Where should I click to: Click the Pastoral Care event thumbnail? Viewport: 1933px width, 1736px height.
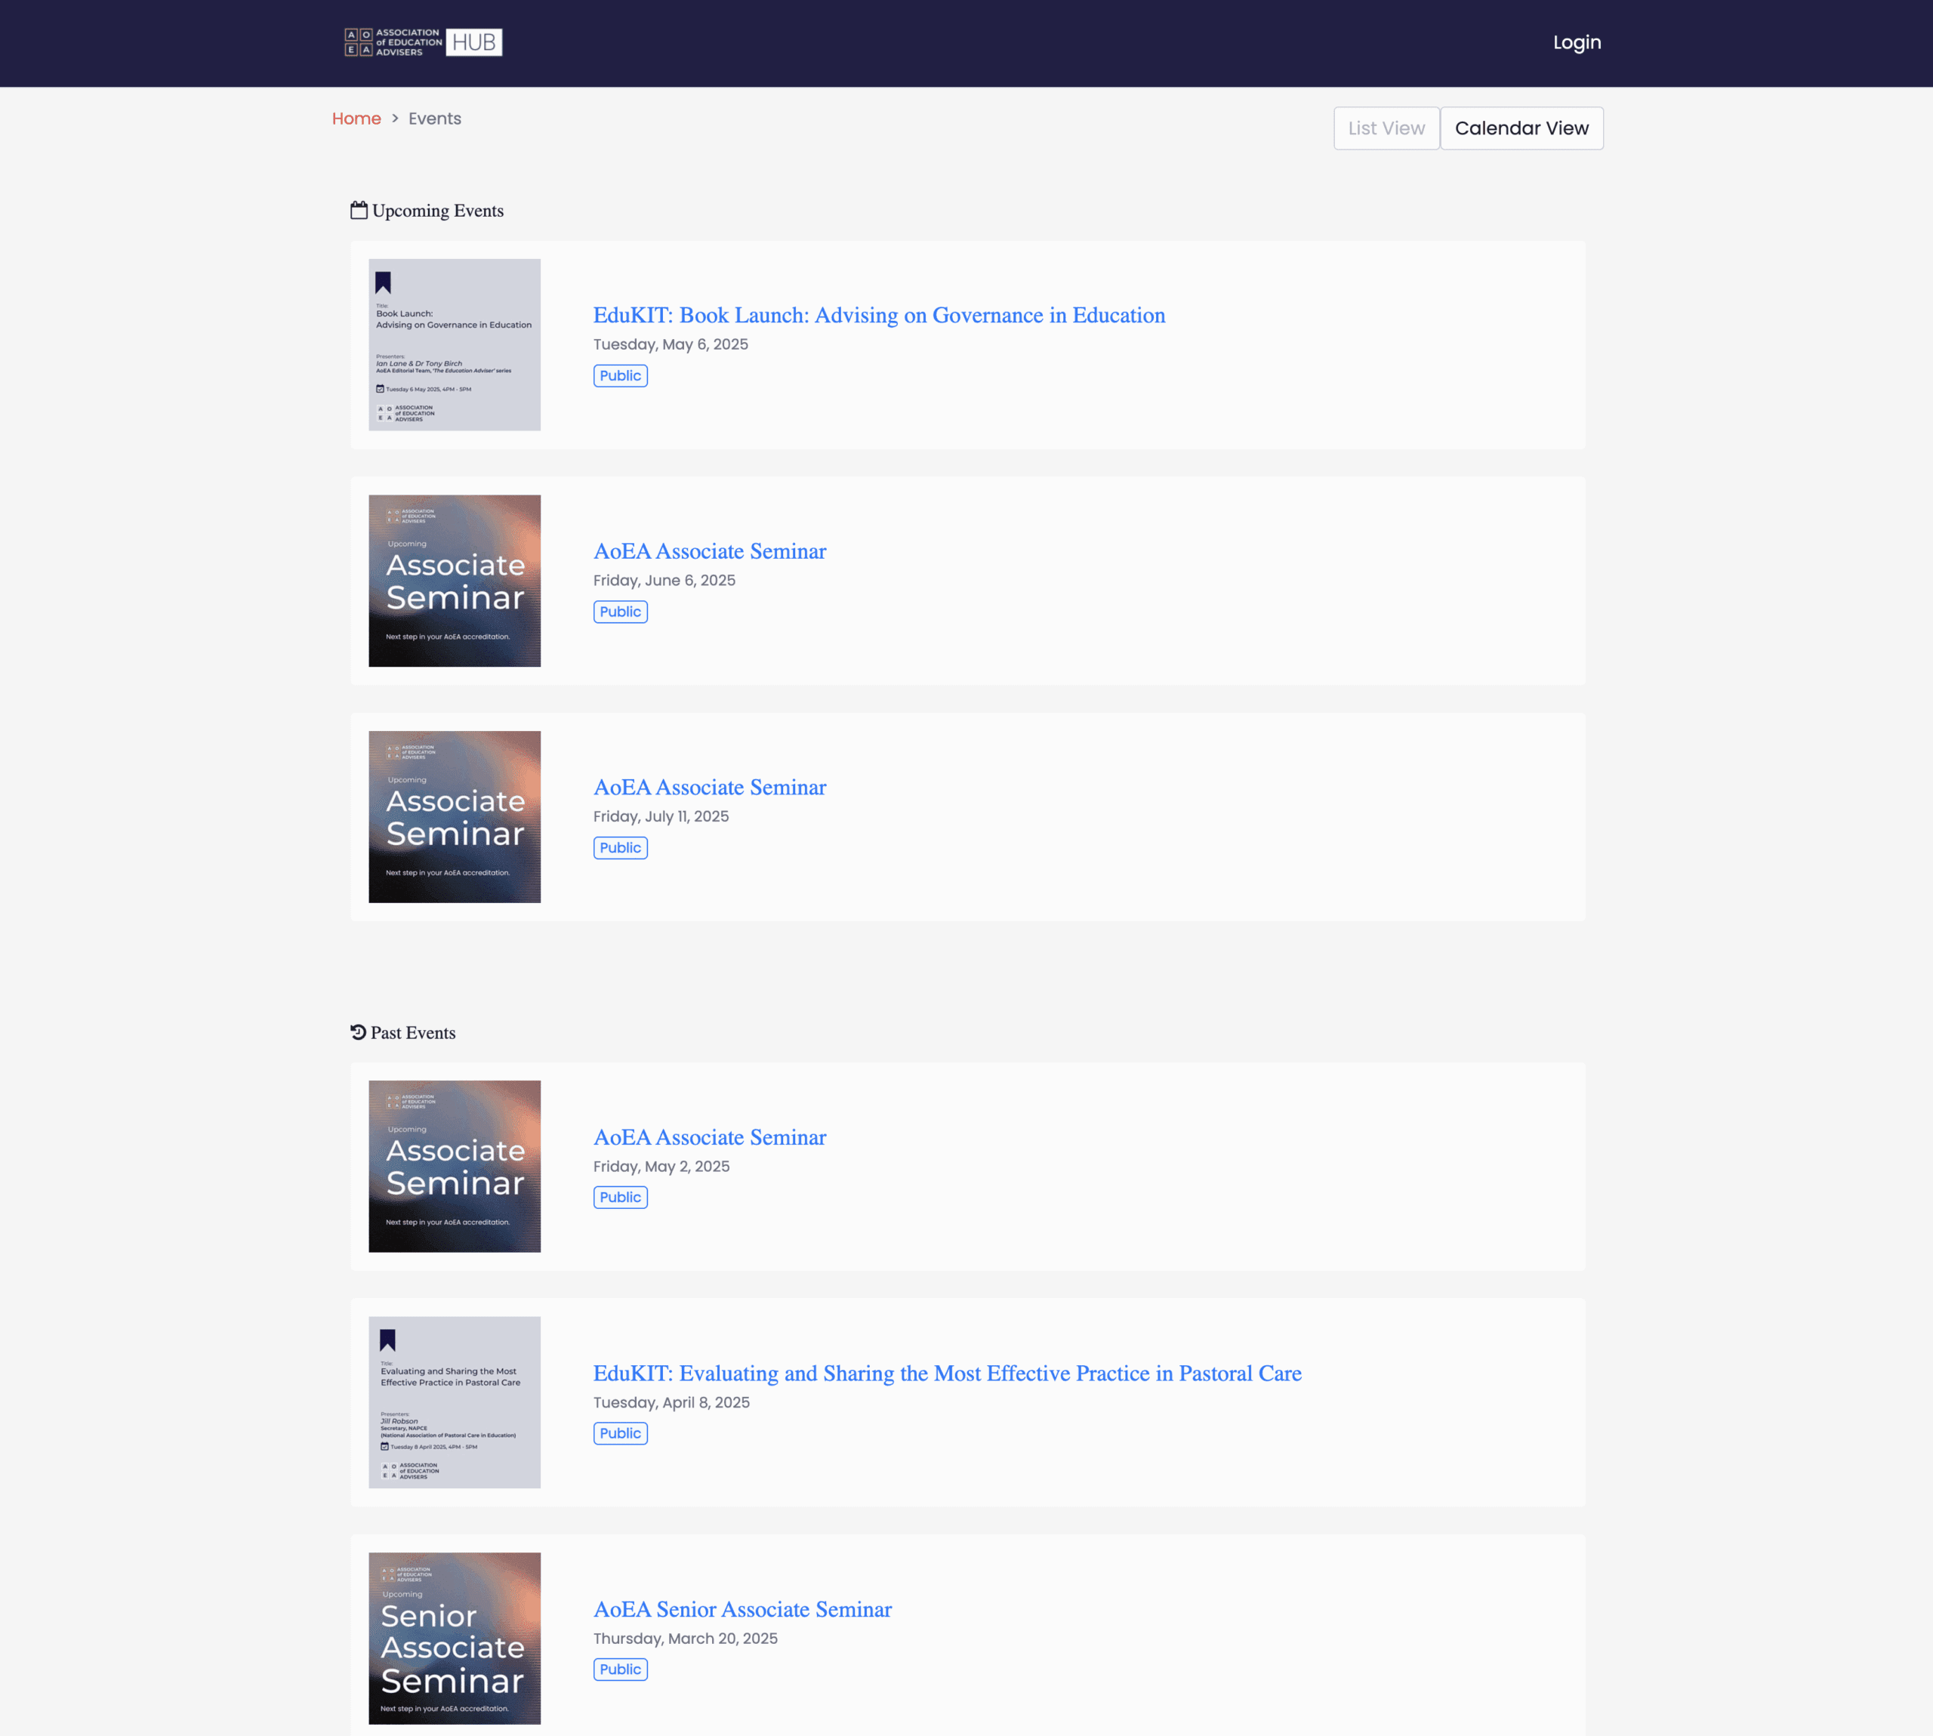[455, 1402]
